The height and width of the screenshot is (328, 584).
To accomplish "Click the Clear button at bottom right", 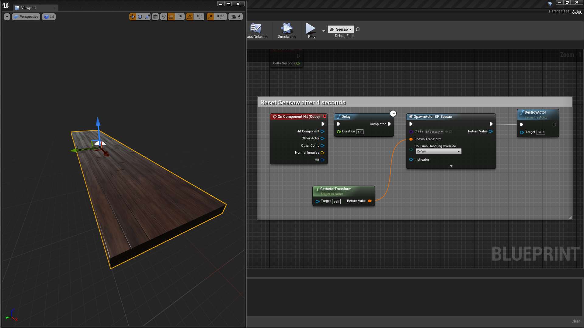I will [575, 321].
